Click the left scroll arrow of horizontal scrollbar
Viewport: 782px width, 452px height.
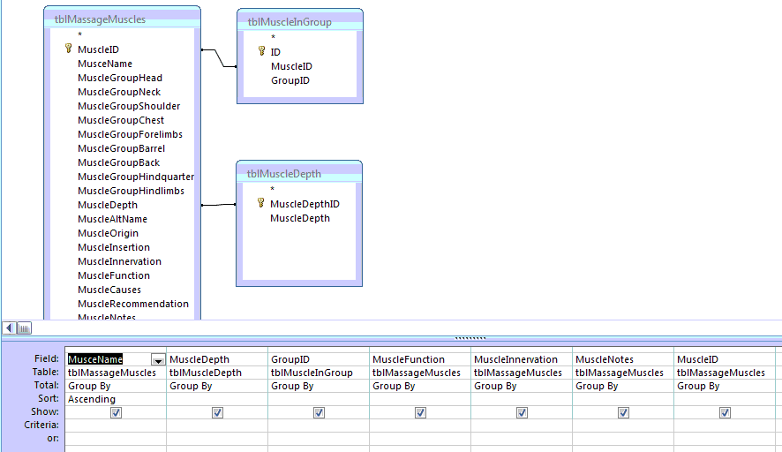pyautogui.click(x=10, y=328)
